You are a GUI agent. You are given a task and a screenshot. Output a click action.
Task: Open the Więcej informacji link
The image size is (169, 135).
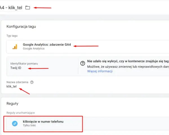click(x=100, y=71)
